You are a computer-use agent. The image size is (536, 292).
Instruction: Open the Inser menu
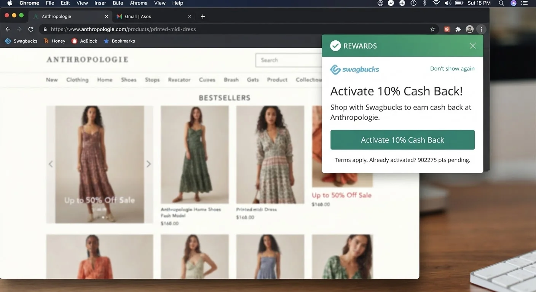[100, 3]
